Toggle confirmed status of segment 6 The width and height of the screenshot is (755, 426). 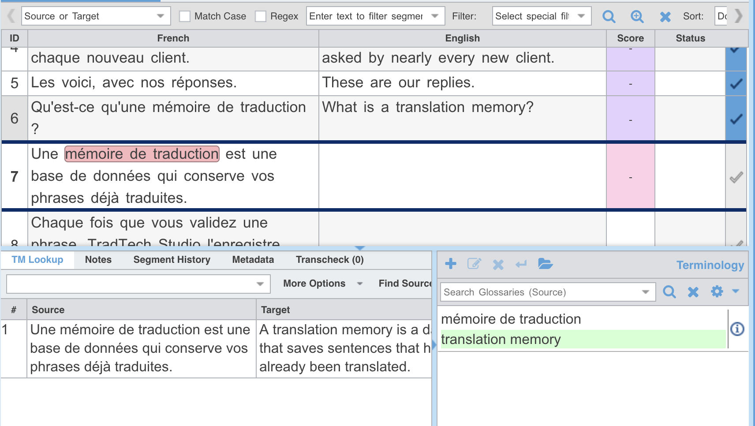pyautogui.click(x=736, y=119)
